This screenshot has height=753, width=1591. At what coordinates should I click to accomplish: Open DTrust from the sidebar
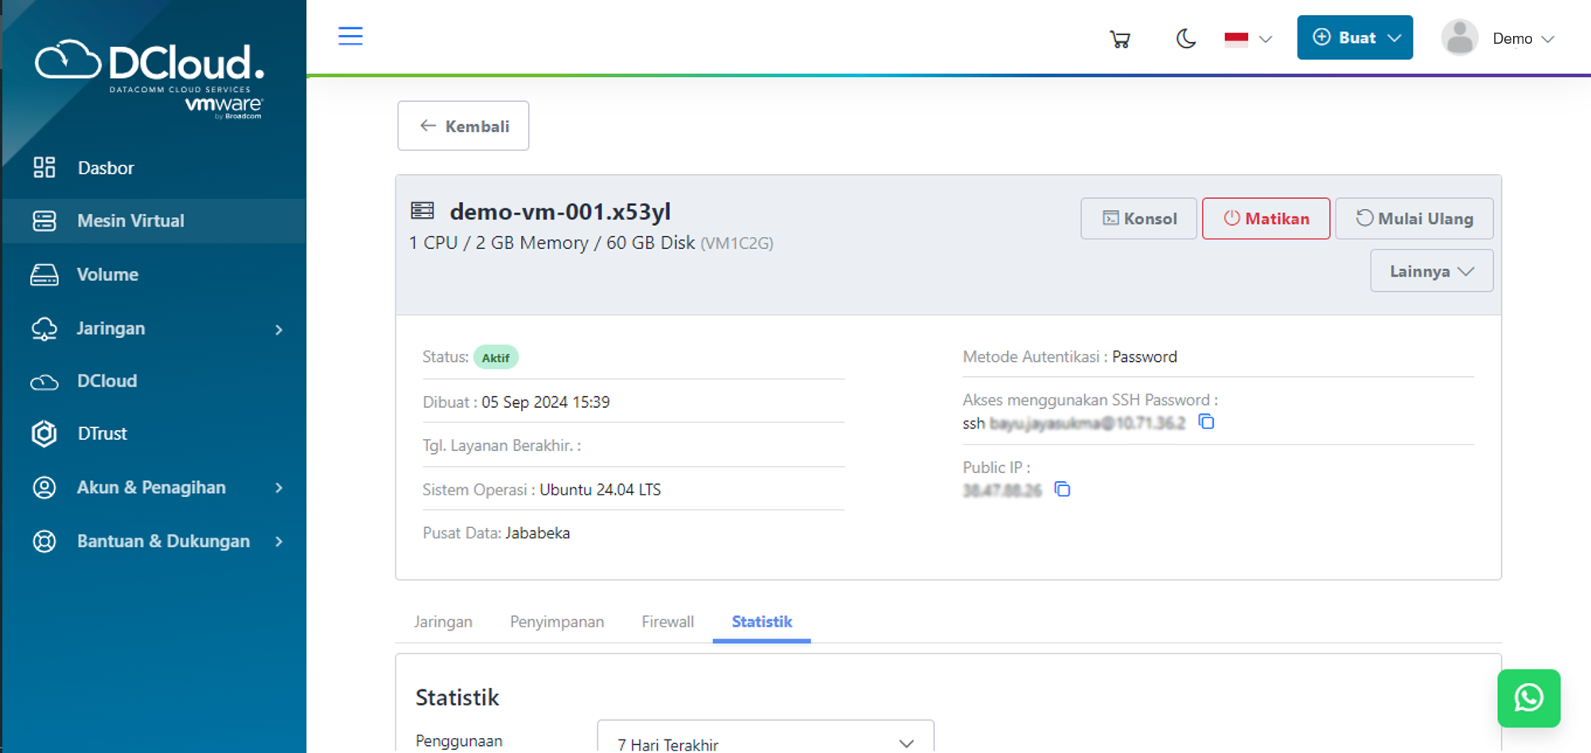101,433
